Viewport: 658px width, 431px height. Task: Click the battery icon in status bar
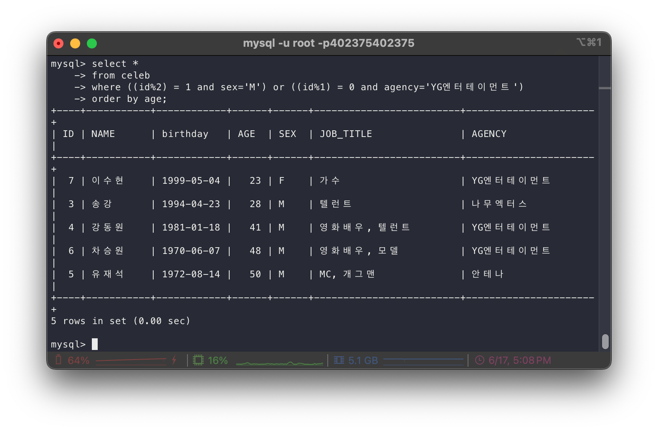pyautogui.click(x=58, y=360)
